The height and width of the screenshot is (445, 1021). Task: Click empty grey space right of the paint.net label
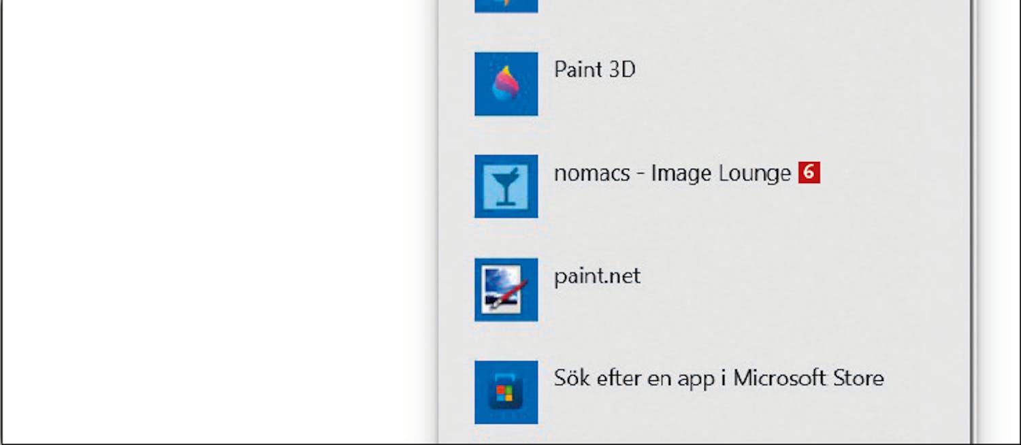pos(803,277)
